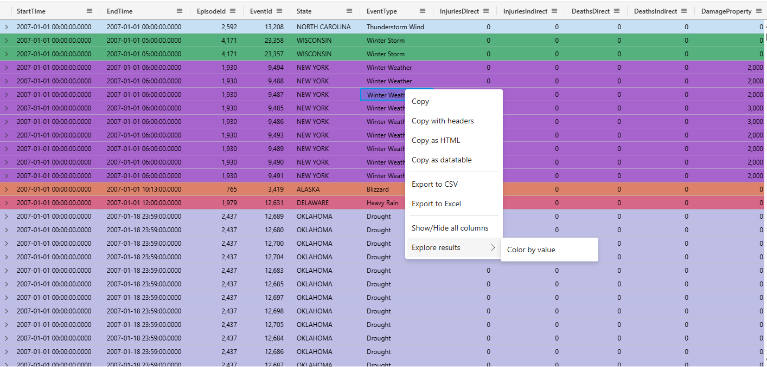This screenshot has height=367, width=767.
Task: Choose Export to CSV
Action: pos(454,184)
